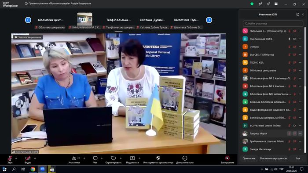Select participant Білівська бібліотека Білівсько...
This screenshot has width=308, height=173.
point(271,102)
